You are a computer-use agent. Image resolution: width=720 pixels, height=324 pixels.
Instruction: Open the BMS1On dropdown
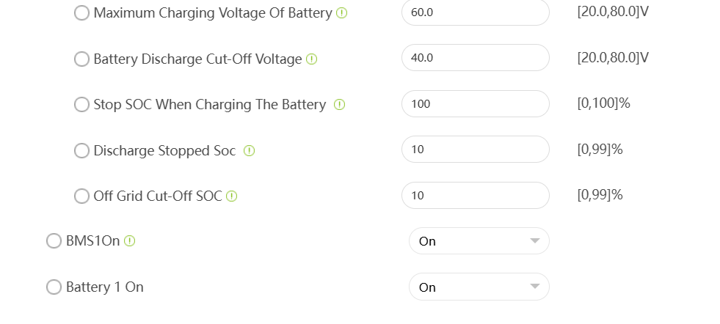click(x=479, y=241)
